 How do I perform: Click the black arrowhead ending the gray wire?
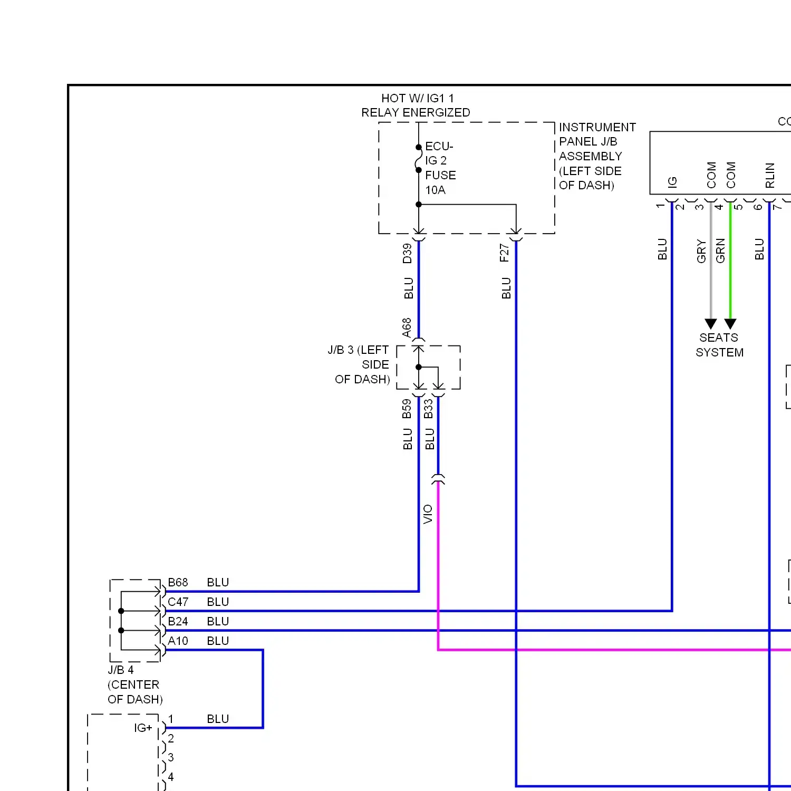click(x=711, y=324)
